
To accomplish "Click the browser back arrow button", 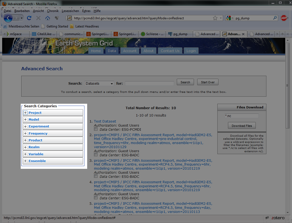I will point(8,18).
